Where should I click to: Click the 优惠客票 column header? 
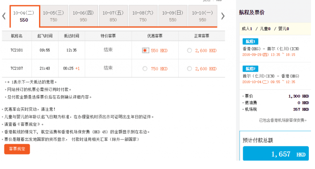click(155, 36)
